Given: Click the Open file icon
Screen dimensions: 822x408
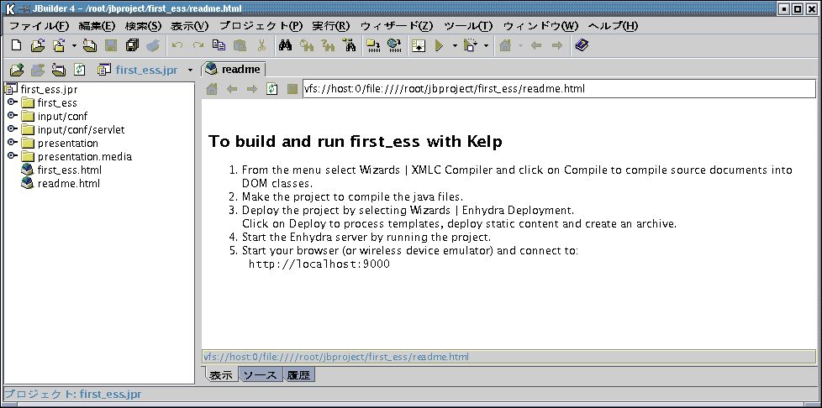Looking at the screenshot, I should pyautogui.click(x=38, y=46).
